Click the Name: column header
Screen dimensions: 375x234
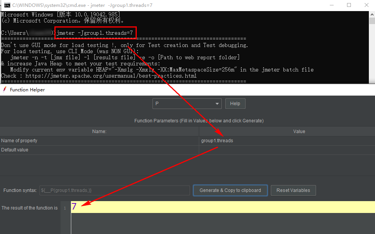[x=99, y=131]
